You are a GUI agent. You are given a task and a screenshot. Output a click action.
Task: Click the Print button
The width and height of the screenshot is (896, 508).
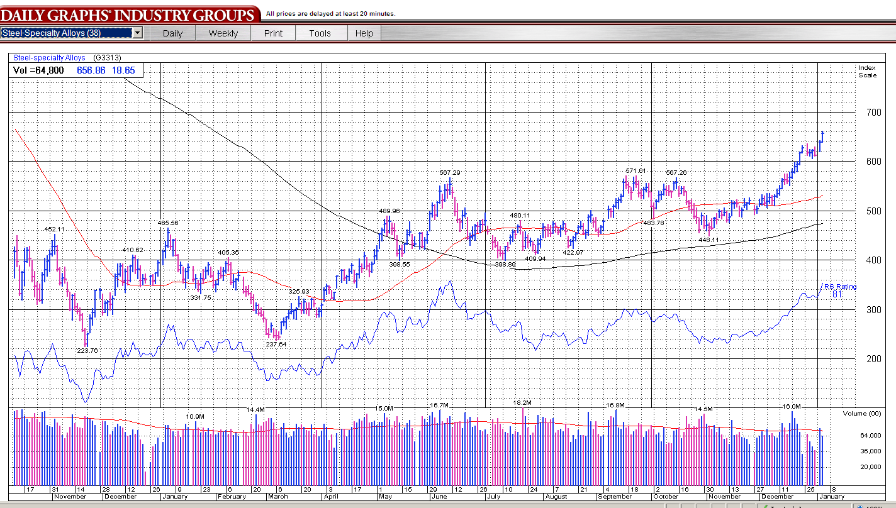pos(273,33)
